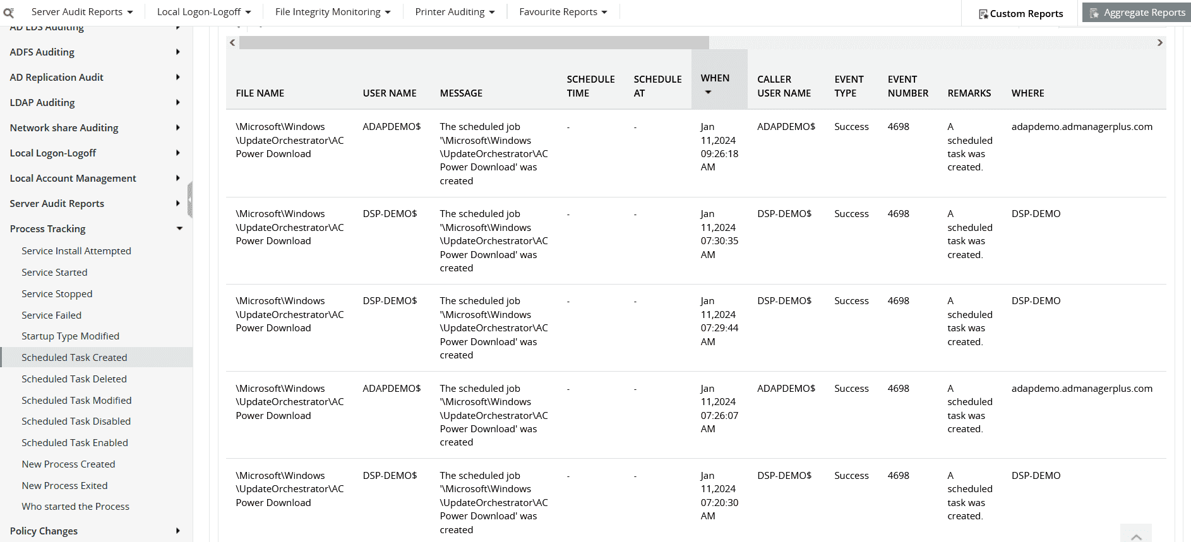The height and width of the screenshot is (542, 1191).
Task: Open the File Integrity Monitoring dropdown
Action: (333, 12)
